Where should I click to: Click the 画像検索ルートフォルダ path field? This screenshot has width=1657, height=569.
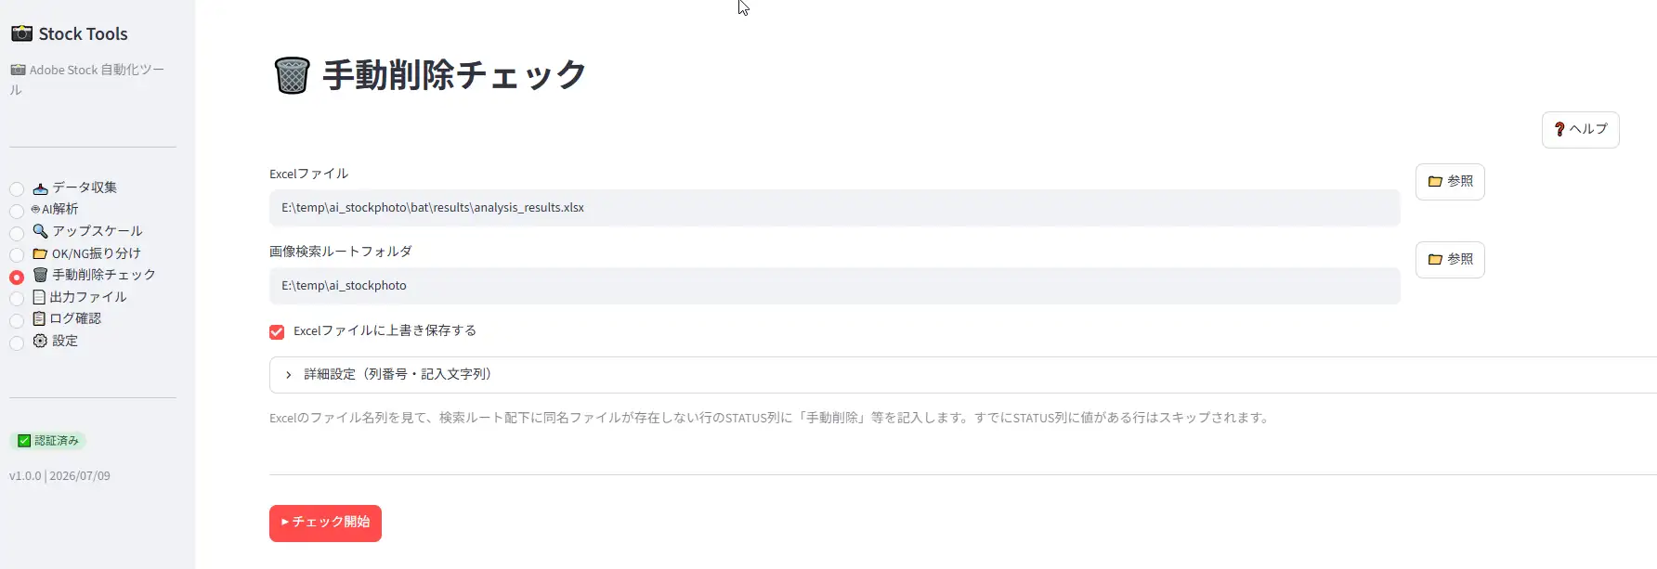click(835, 286)
